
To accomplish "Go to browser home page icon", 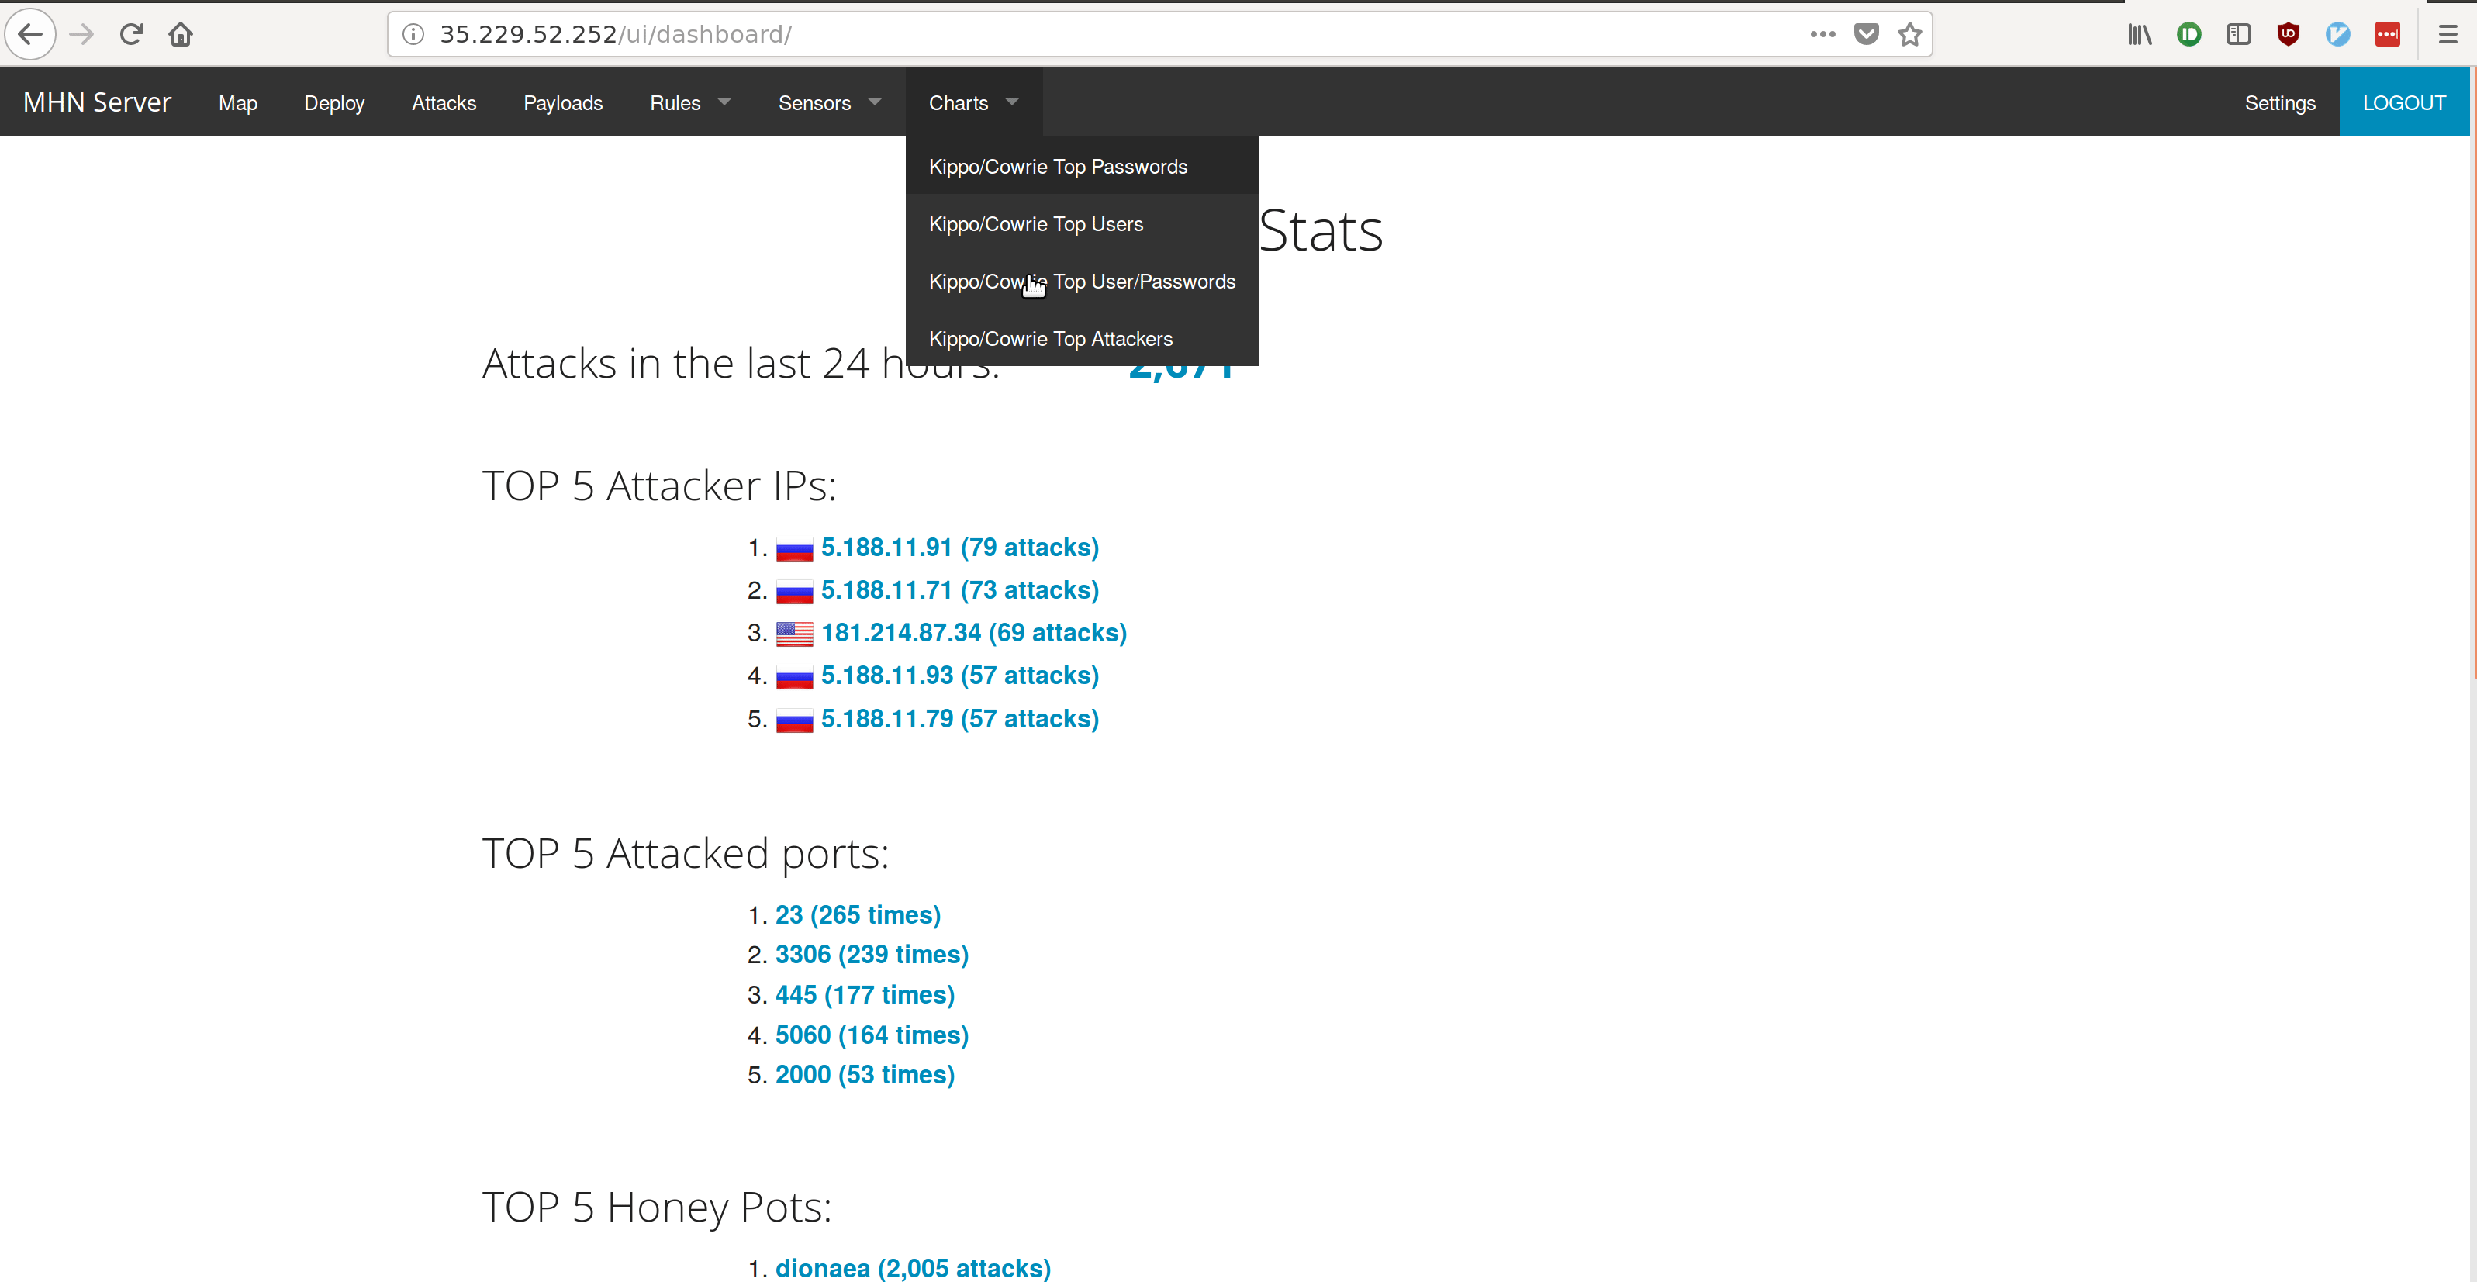I will [181, 35].
